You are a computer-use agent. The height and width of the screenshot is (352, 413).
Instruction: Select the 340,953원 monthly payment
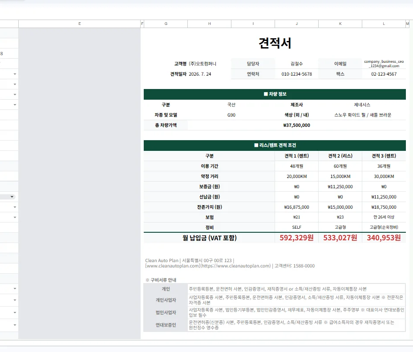click(384, 238)
